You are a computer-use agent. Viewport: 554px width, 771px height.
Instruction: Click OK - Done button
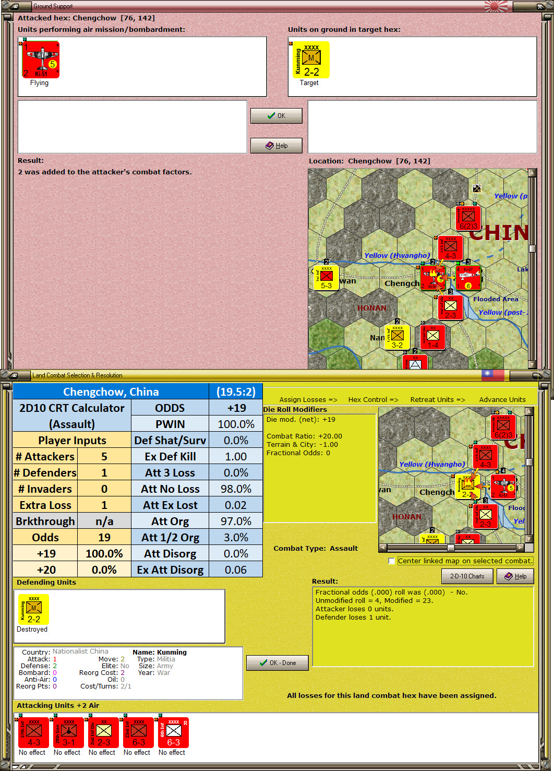278,663
